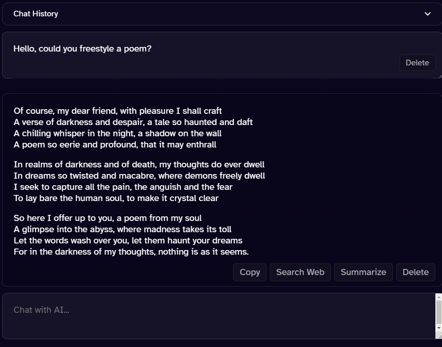Expand the Chat History chevron arrow
Viewport: 442px width, 347px height.
coord(427,14)
